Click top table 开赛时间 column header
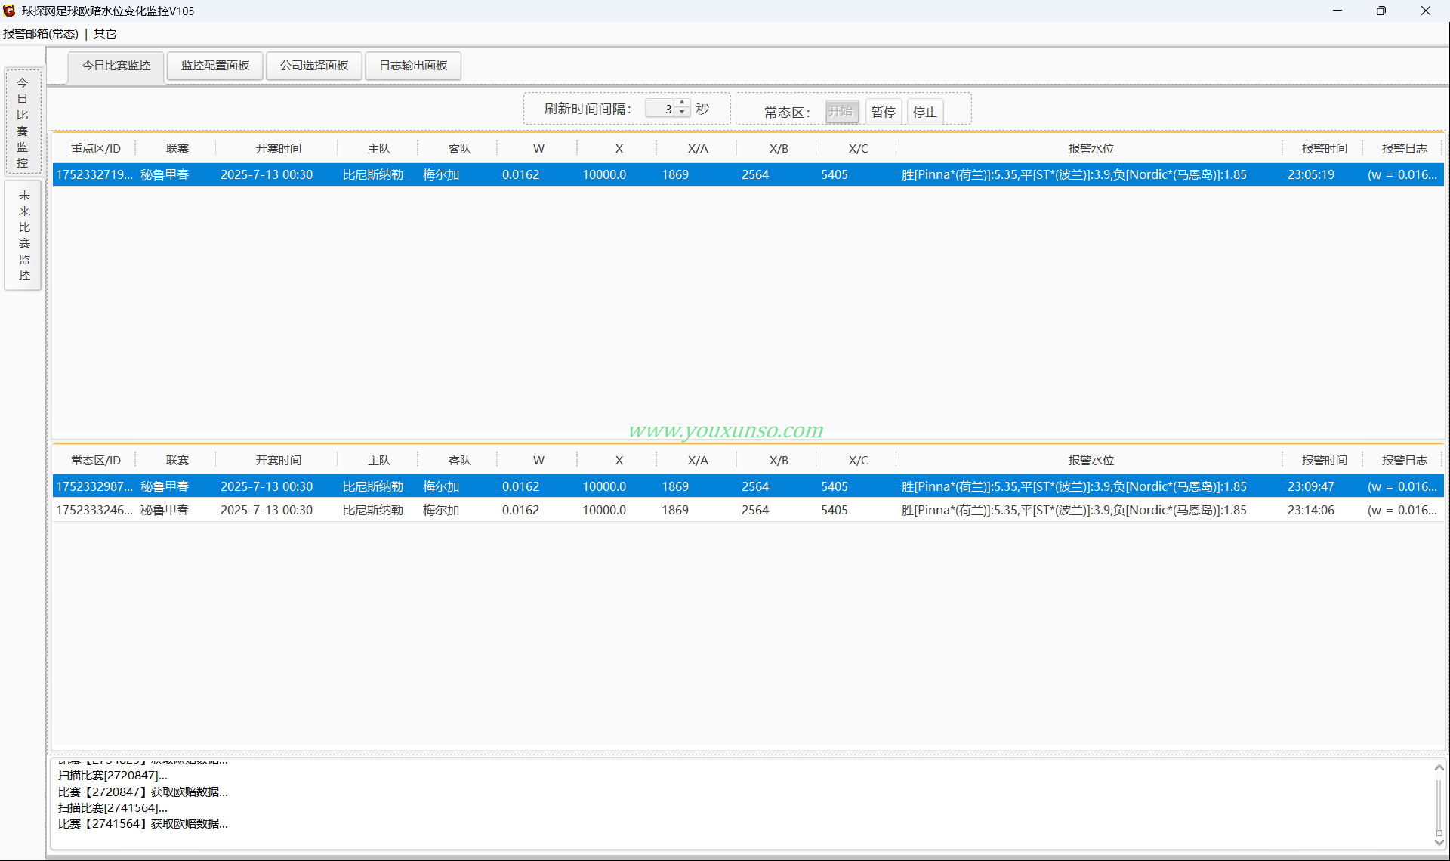Image resolution: width=1450 pixels, height=861 pixels. (277, 149)
